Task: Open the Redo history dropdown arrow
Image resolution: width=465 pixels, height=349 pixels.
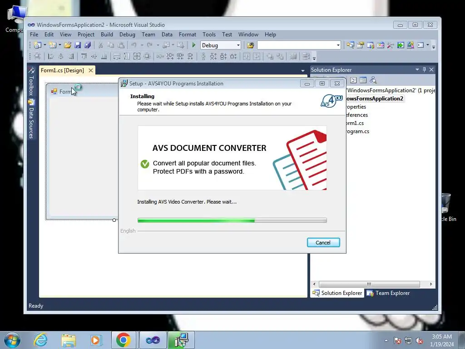Action: click(158, 45)
